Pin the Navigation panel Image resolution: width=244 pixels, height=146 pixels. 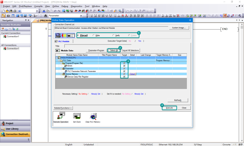coord(26,20)
